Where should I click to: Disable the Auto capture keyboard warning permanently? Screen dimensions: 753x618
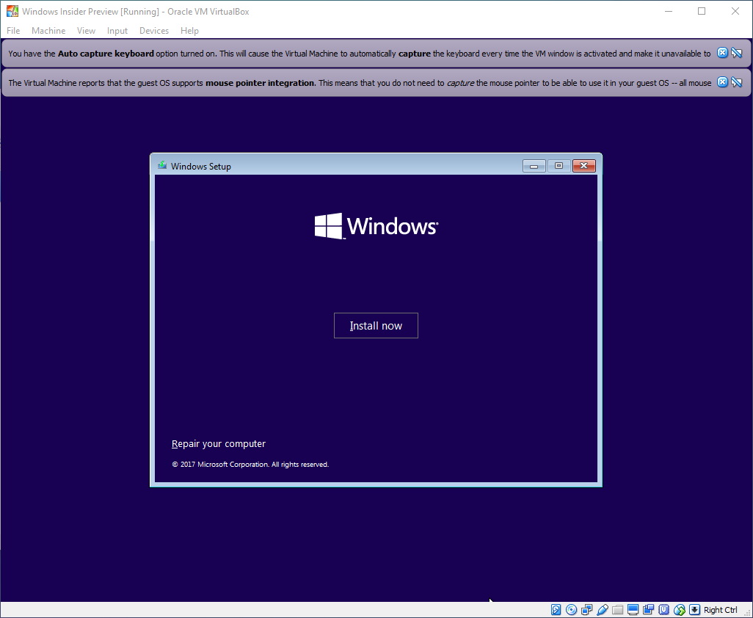click(736, 52)
